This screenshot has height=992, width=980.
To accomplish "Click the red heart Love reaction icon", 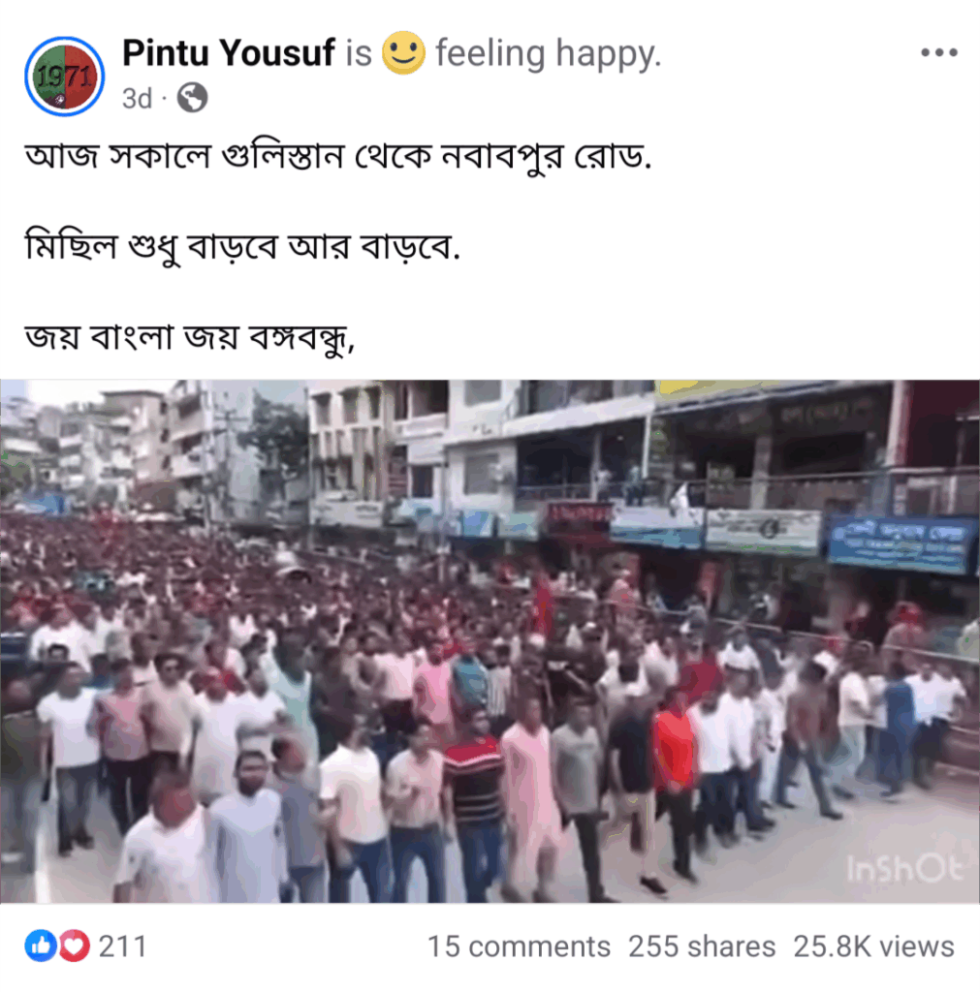I will click(x=74, y=945).
